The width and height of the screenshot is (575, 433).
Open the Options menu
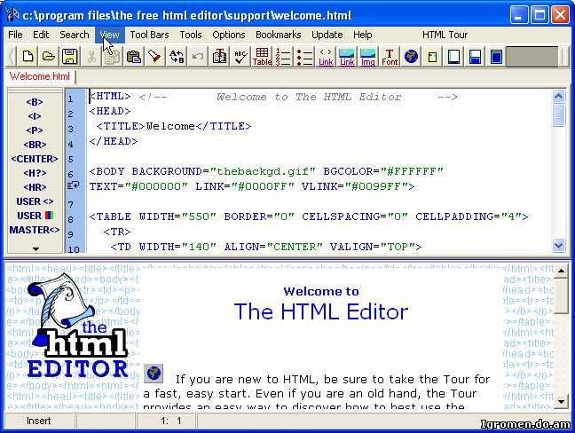pyautogui.click(x=229, y=35)
